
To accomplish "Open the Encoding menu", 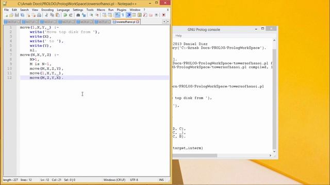I will point(47,10).
